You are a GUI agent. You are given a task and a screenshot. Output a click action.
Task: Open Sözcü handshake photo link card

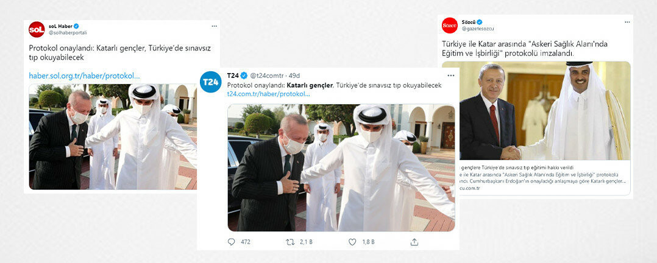point(536,128)
